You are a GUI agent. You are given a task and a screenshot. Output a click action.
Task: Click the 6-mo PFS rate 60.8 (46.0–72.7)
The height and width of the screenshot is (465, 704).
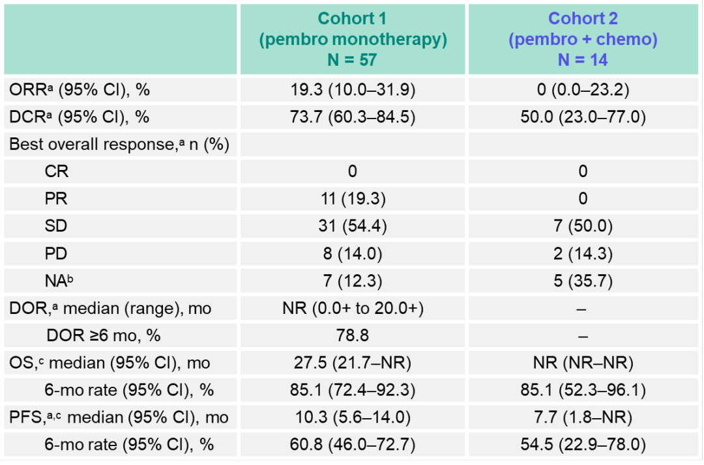pyautogui.click(x=353, y=444)
